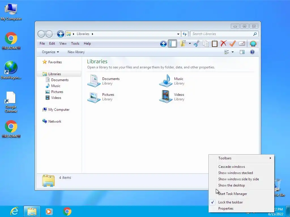Click the orange checkmark Properties icon
This screenshot has height=217, width=290.
point(233,44)
